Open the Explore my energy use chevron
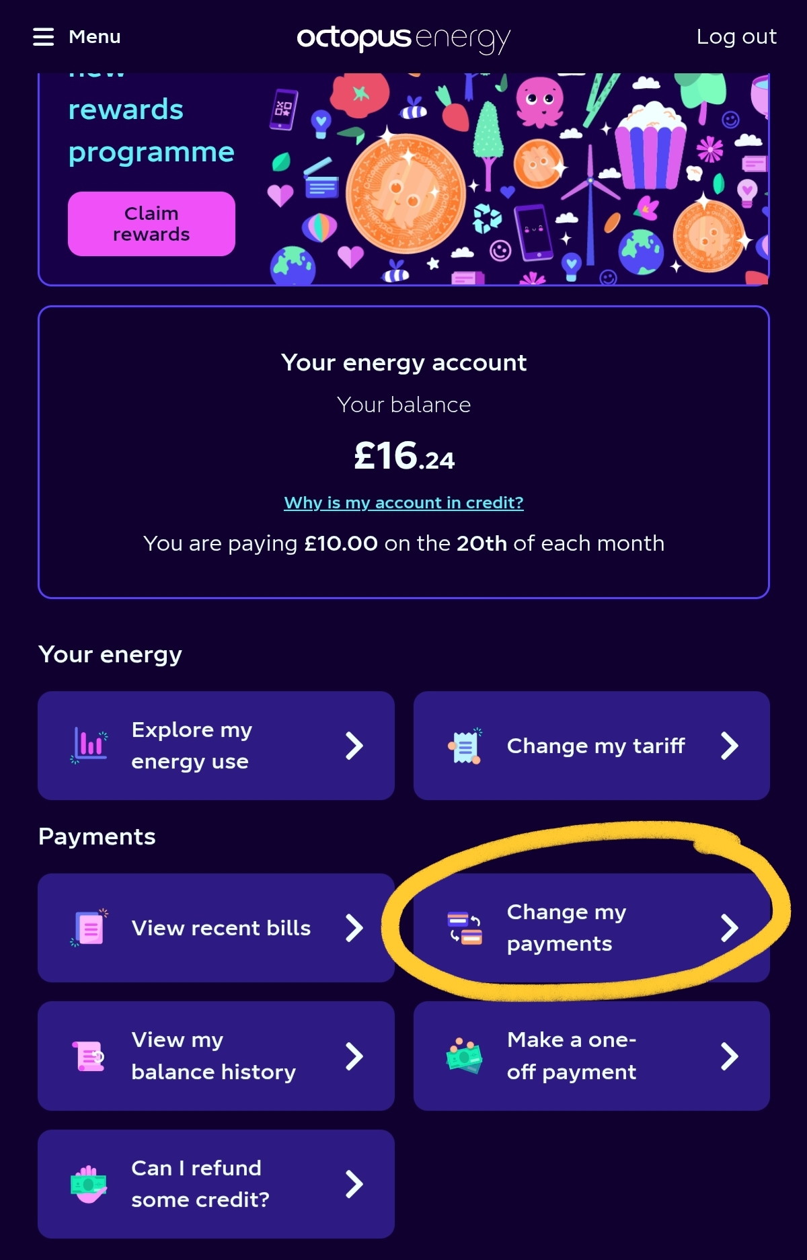 354,746
